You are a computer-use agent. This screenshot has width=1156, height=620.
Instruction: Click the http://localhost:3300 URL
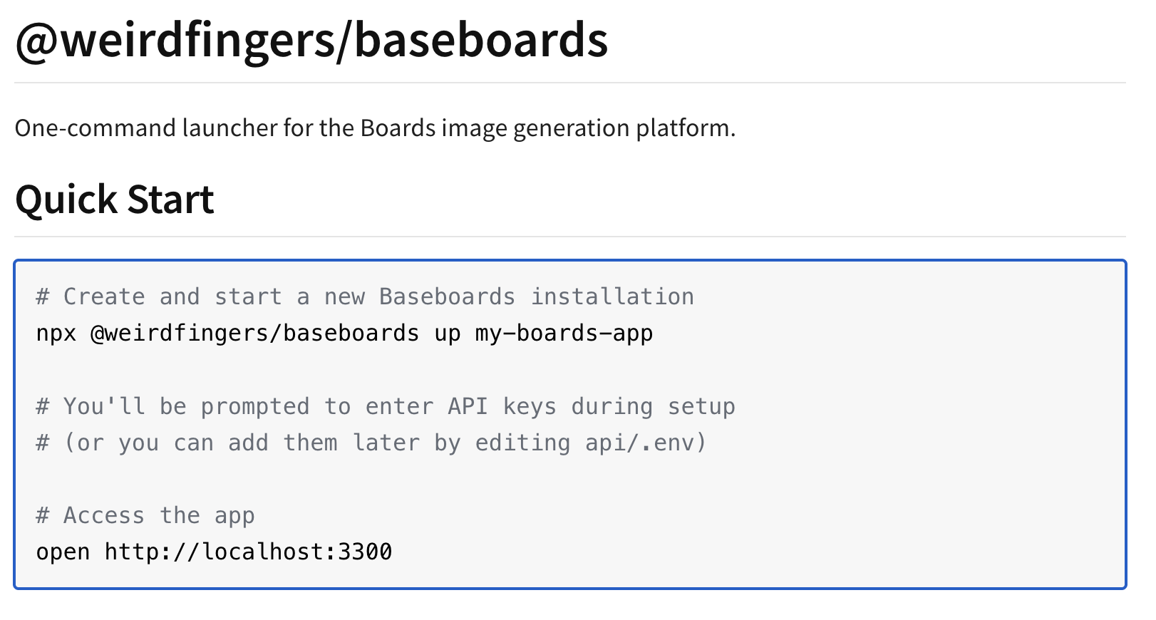tap(248, 552)
